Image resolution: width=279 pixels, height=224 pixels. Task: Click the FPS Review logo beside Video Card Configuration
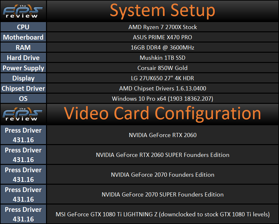[23, 114]
